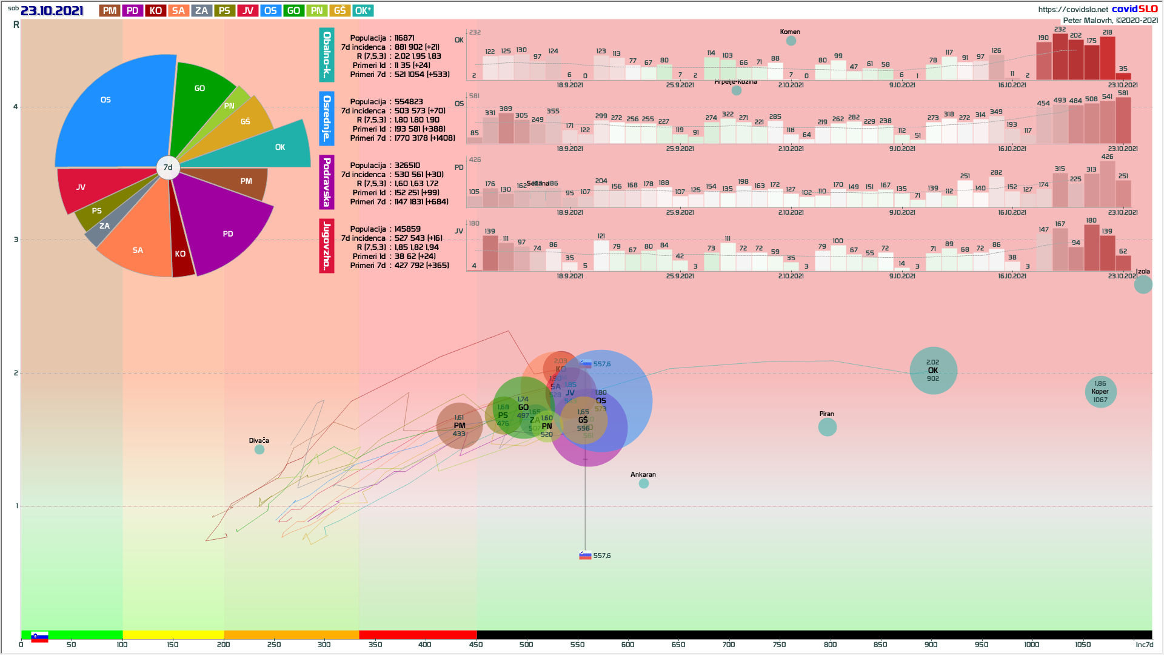1164x655 pixels.
Task: Click the Osrednje region label
Action: coord(327,119)
